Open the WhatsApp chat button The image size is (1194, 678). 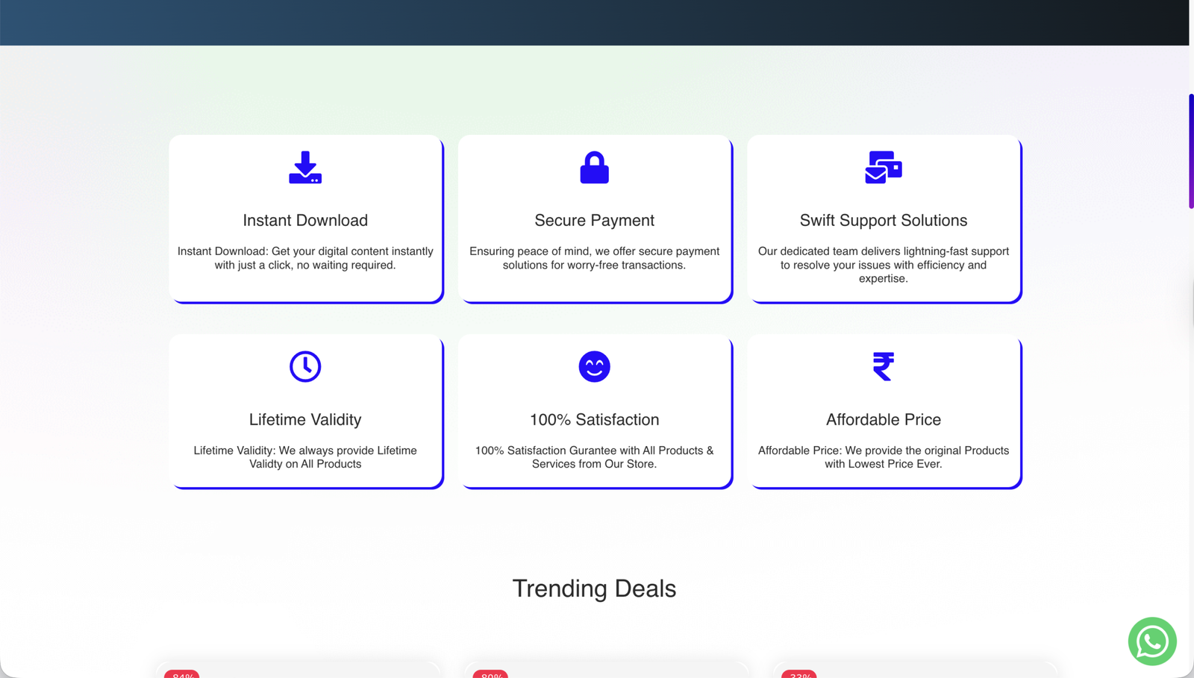click(x=1151, y=641)
